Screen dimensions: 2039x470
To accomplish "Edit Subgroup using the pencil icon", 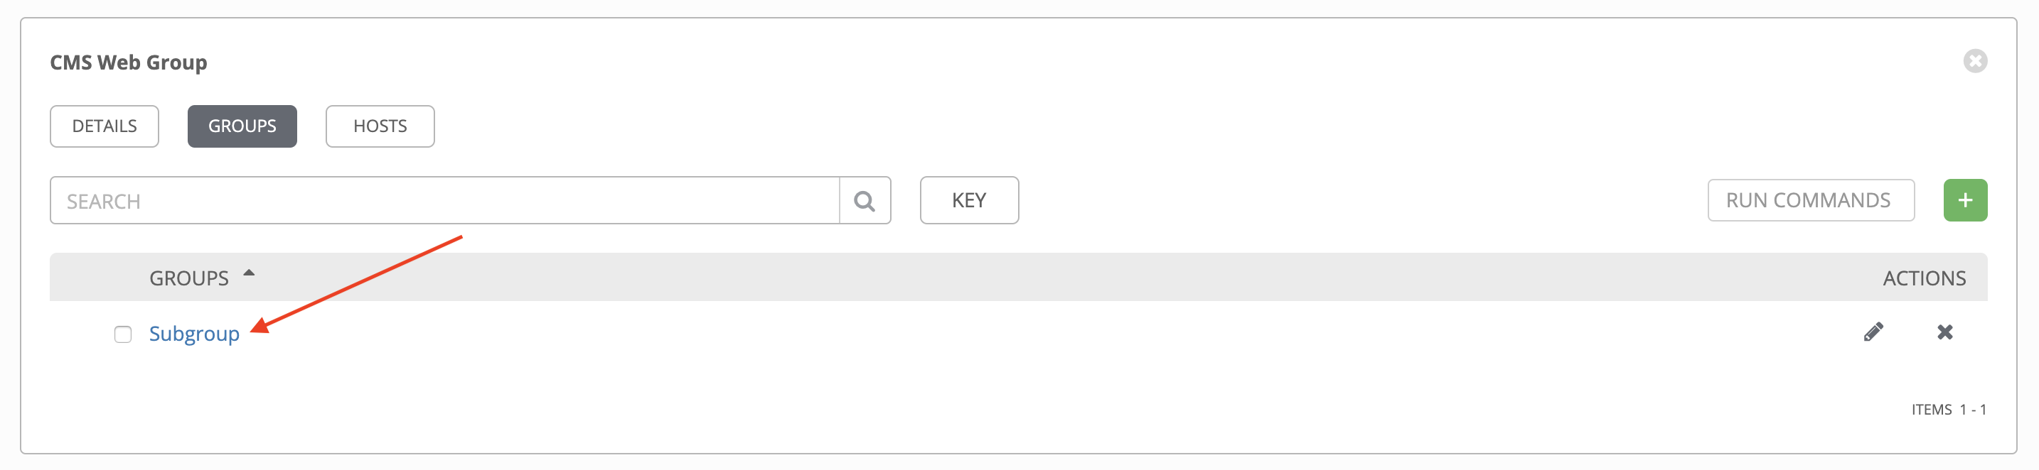I will (x=1873, y=332).
